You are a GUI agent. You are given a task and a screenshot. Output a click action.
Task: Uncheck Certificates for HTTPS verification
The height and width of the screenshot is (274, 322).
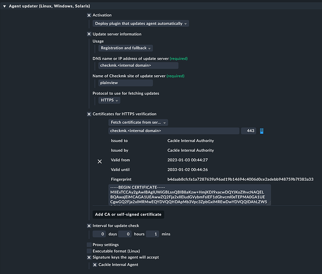(x=89, y=114)
